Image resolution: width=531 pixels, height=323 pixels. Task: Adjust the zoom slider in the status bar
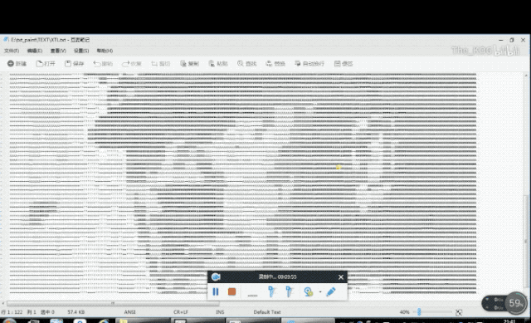tap(419, 312)
